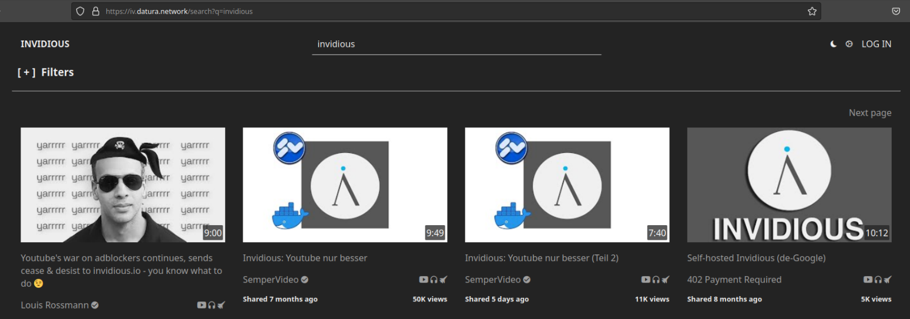Viewport: 910px width, 319px height.
Task: Headphones audio icon for Teil 2 video
Action: (656, 280)
